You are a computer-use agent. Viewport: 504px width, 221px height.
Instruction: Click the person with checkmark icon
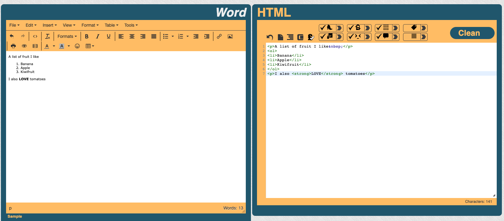[x=311, y=37]
